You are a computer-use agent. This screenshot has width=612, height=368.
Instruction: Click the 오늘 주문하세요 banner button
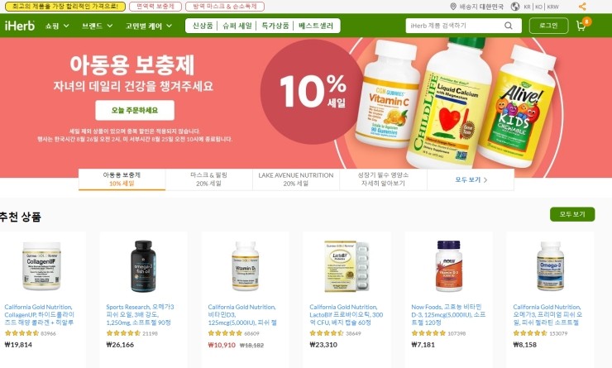point(135,111)
